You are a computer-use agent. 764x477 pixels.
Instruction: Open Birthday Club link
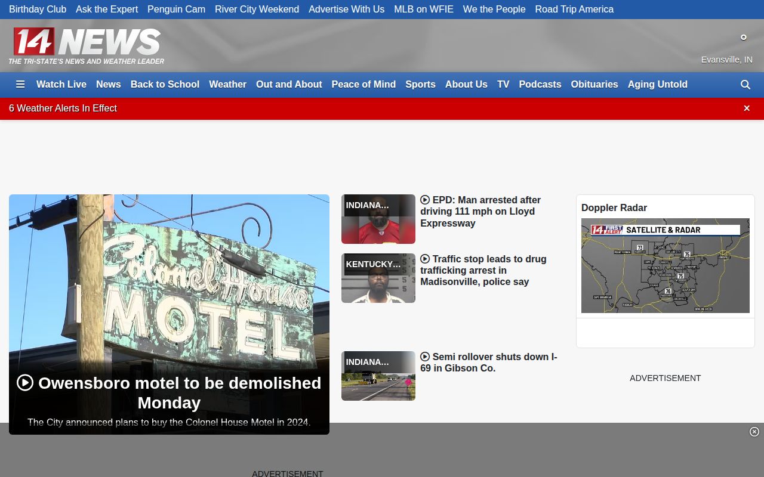(x=38, y=10)
